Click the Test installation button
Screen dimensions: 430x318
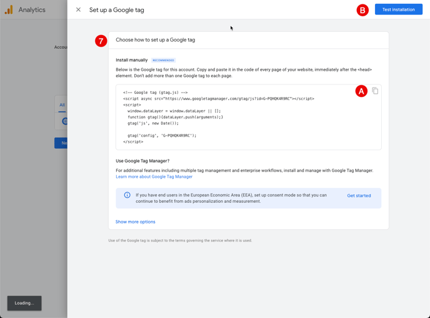point(399,9)
